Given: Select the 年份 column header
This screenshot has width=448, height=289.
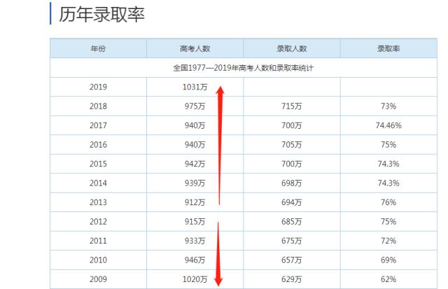Looking at the screenshot, I should pyautogui.click(x=98, y=48).
